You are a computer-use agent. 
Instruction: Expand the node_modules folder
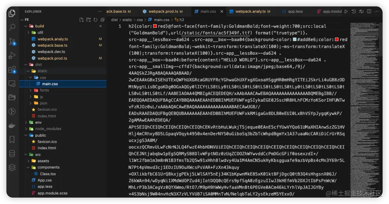(x=48, y=129)
